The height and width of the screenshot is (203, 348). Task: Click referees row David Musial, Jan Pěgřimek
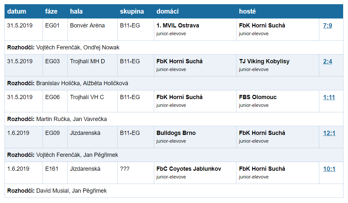(174, 191)
